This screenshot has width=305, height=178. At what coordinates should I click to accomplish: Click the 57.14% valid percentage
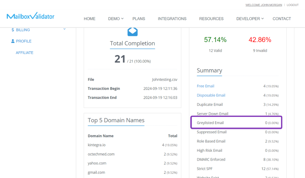click(x=215, y=40)
